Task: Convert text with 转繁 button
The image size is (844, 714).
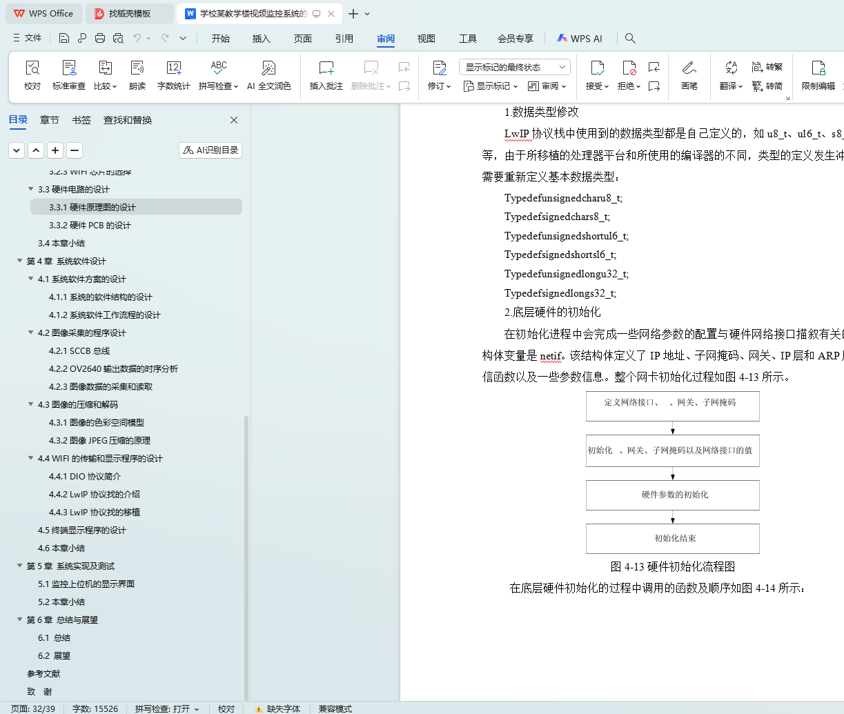Action: coord(767,67)
